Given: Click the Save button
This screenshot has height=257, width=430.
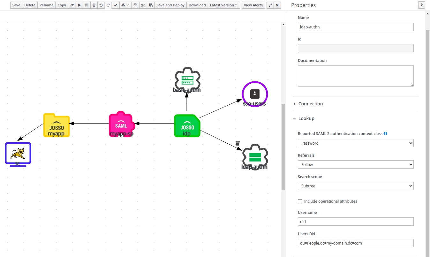Looking at the screenshot, I should (16, 5).
